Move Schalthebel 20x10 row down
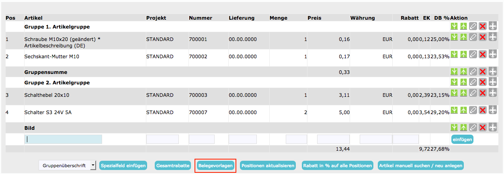The height and width of the screenshot is (174, 504). pyautogui.click(x=454, y=93)
